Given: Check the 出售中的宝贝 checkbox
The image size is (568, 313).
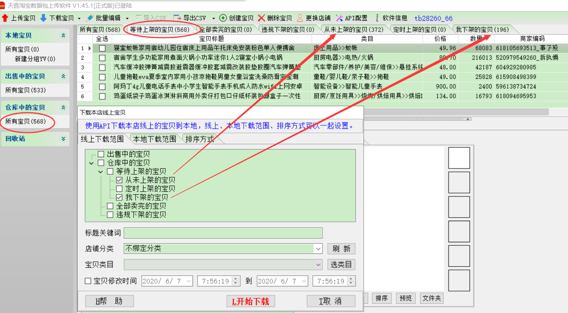Looking at the screenshot, I should coord(101,154).
